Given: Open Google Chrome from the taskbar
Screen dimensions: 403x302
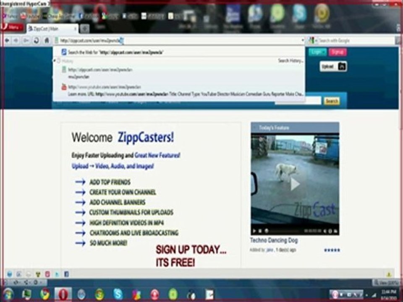Looking at the screenshot, I should 45,294.
